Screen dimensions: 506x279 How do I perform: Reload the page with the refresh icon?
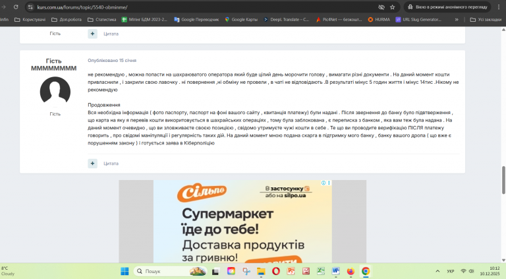tap(16, 7)
